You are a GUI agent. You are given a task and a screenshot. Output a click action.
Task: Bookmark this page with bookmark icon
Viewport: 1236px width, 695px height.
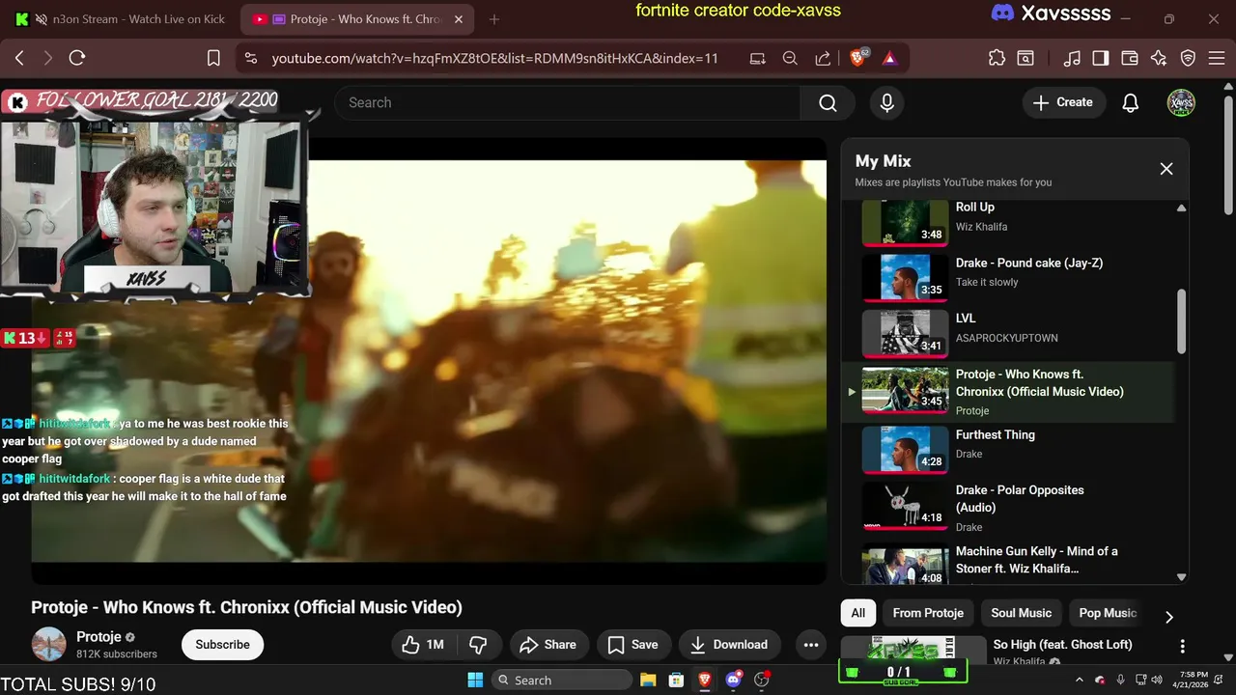tap(213, 58)
